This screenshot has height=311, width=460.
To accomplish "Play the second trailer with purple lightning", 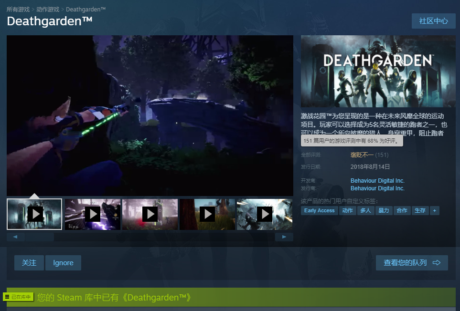I will (x=92, y=214).
